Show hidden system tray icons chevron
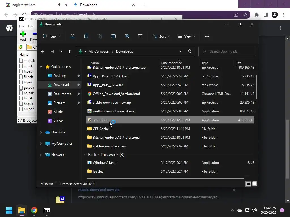The width and height of the screenshot is (290, 217). (x=233, y=210)
